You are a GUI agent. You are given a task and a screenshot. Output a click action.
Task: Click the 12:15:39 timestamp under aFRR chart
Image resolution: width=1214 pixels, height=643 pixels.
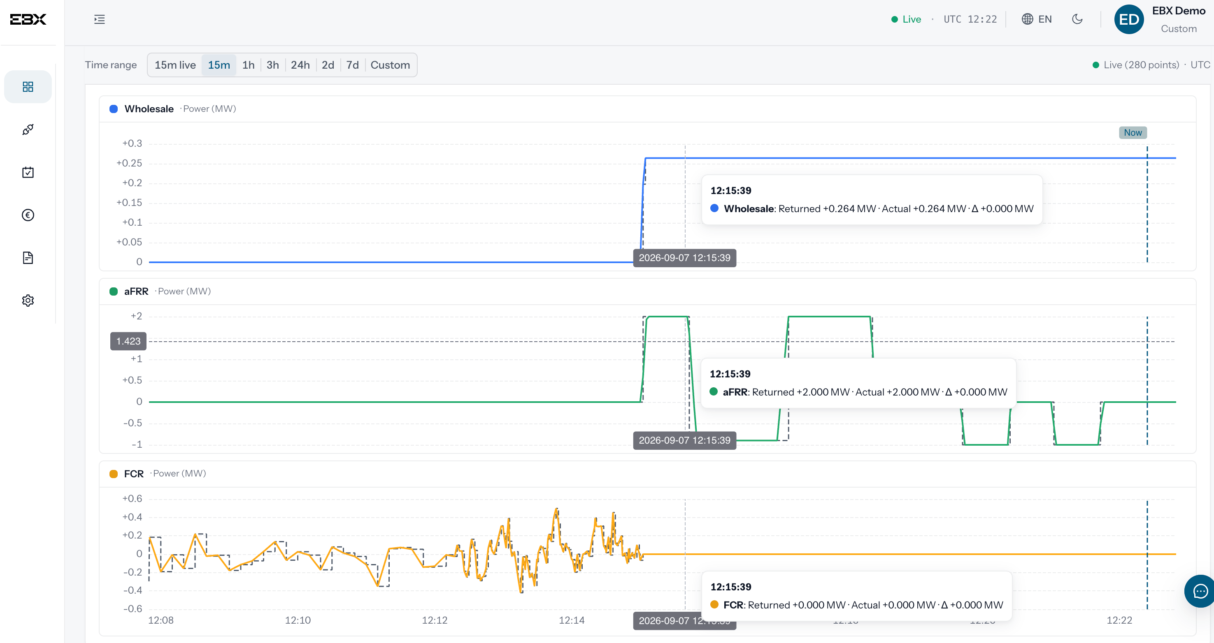tap(684, 441)
